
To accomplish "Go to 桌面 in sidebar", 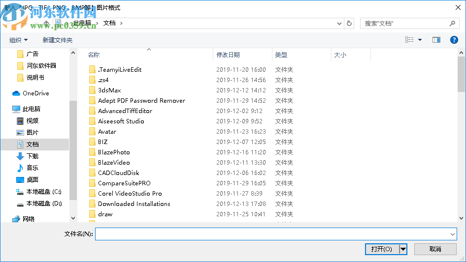I will coord(28,180).
